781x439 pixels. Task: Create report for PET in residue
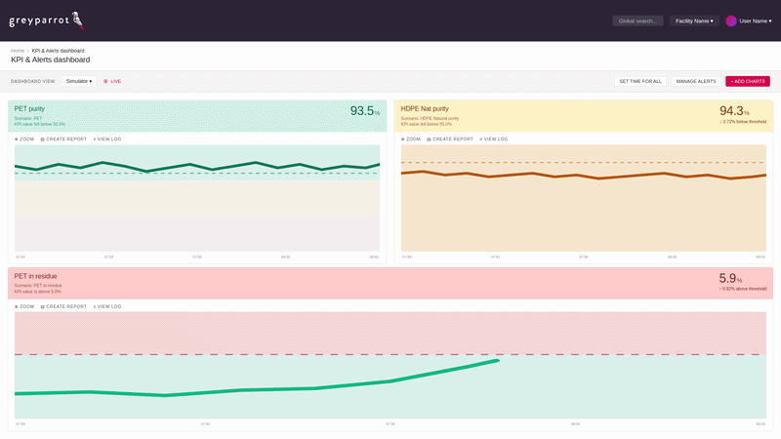pos(63,306)
